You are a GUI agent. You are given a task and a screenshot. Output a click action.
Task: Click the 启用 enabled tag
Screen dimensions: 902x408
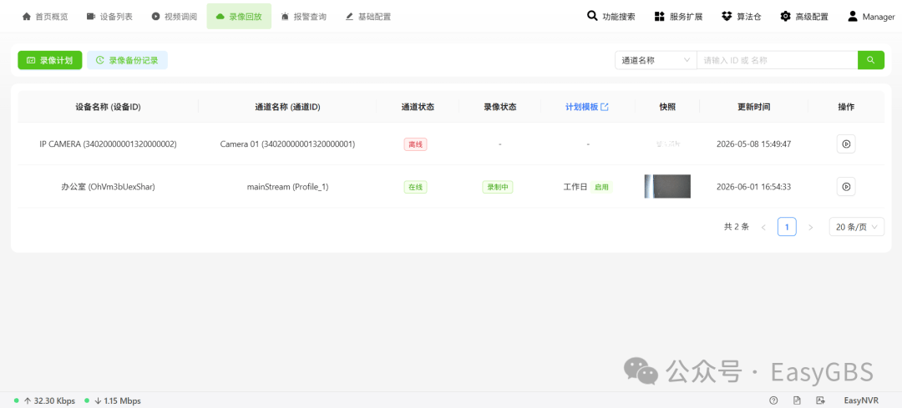601,187
